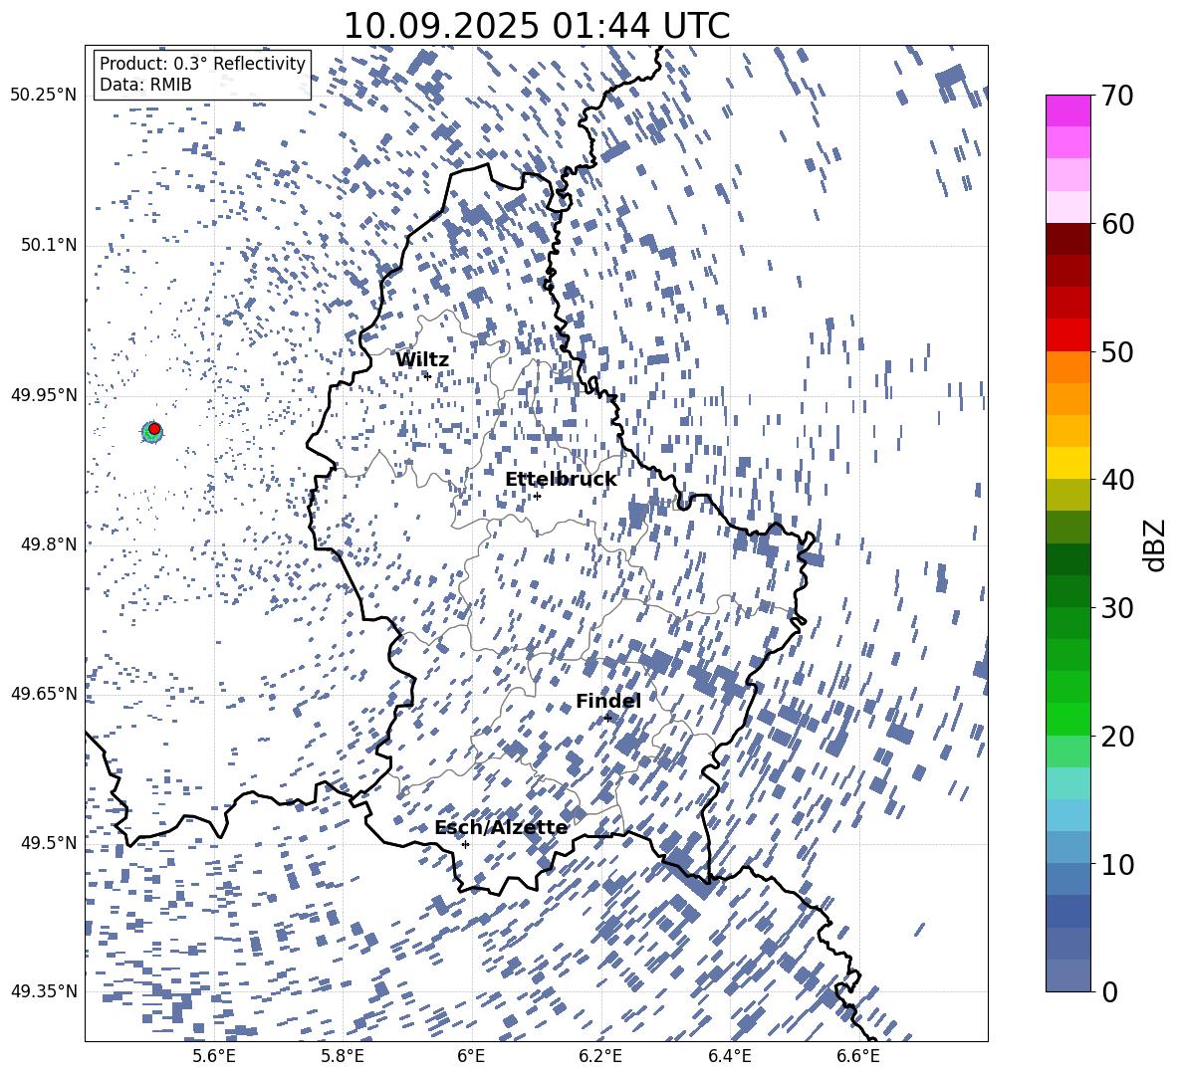Click the Wiltz station cross marker
Viewport: 1179px width, 1076px height.
pos(428,376)
